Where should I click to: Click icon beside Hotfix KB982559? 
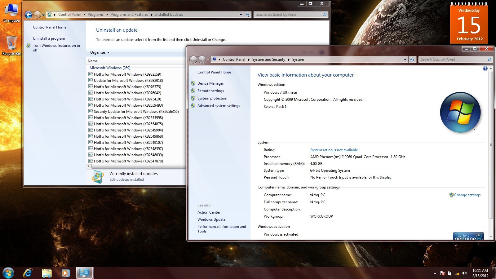tap(91, 74)
